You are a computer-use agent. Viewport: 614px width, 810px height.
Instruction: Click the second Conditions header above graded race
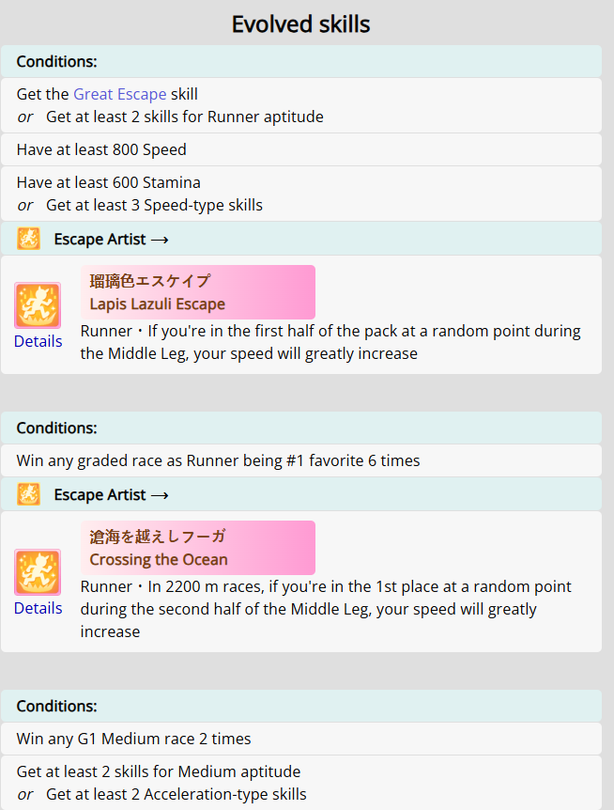(301, 428)
